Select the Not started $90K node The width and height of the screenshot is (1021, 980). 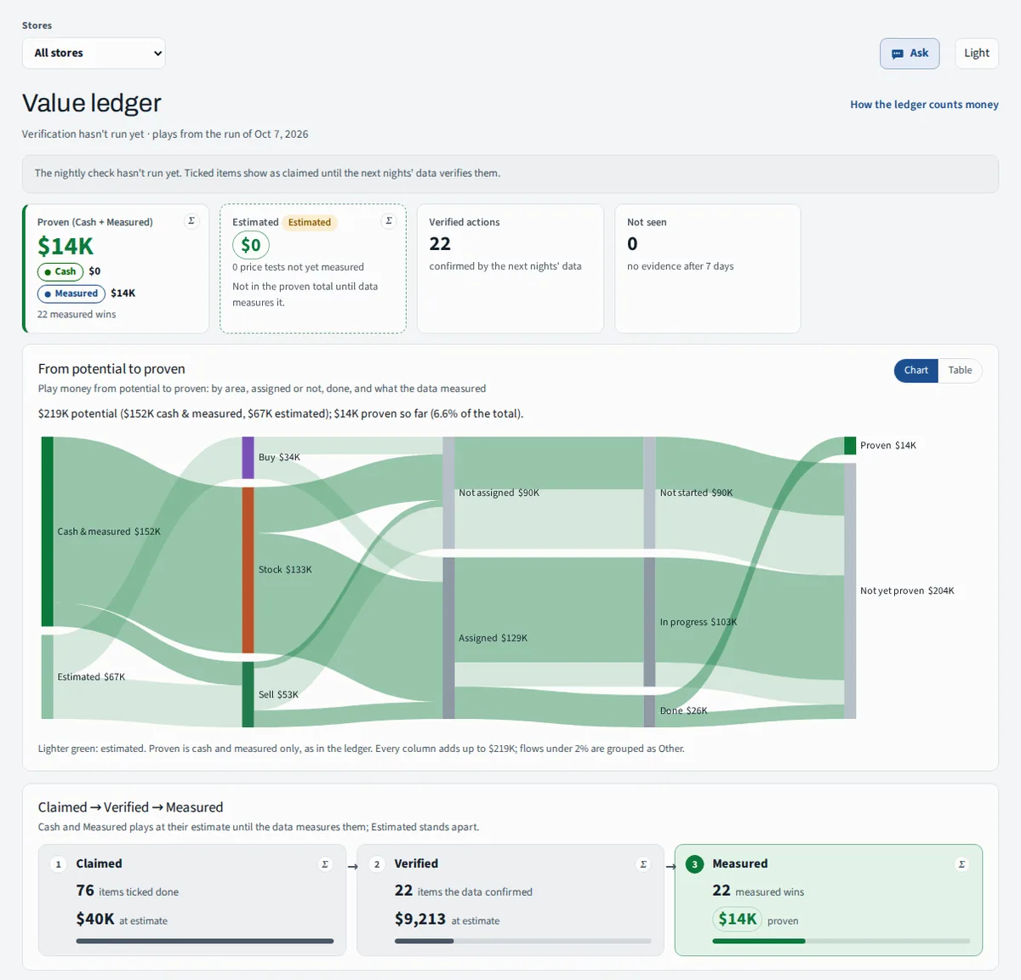[649, 493]
